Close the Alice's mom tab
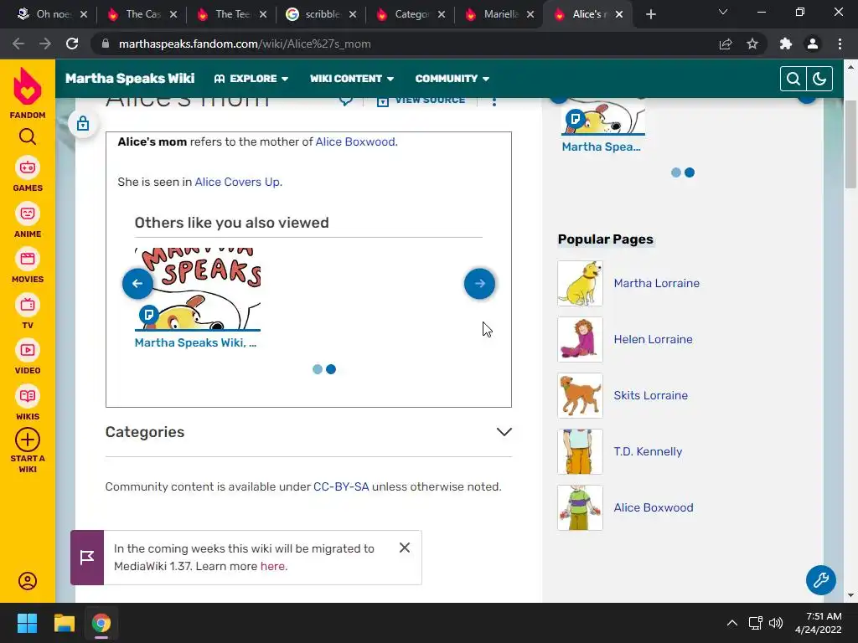This screenshot has height=643, width=858. 619,14
